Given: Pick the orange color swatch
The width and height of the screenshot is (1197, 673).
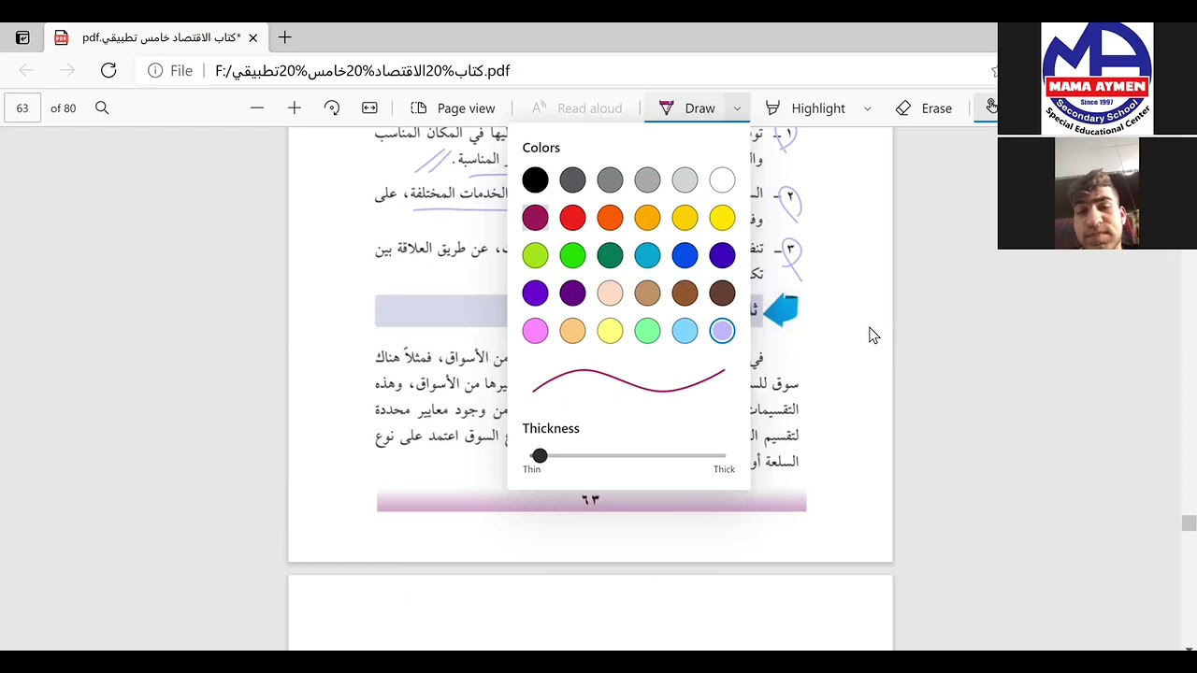Looking at the screenshot, I should point(610,218).
